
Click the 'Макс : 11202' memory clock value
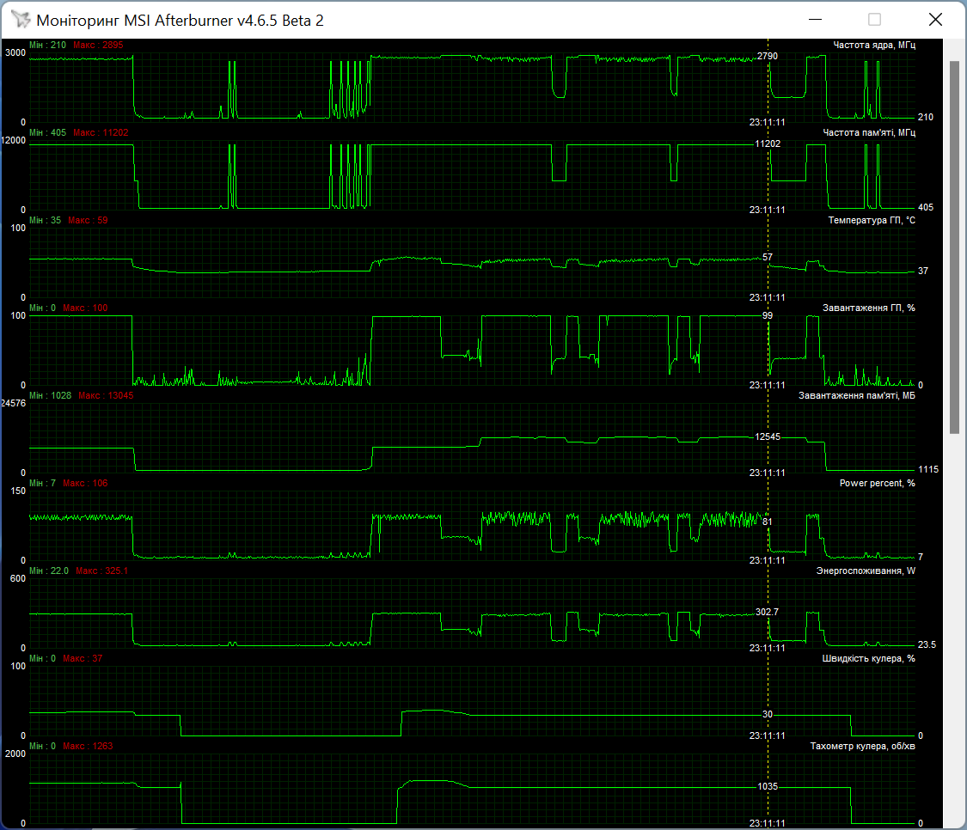(101, 132)
